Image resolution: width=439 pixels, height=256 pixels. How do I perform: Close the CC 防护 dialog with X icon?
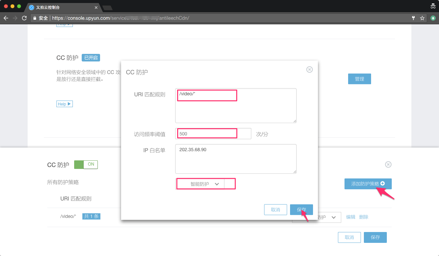click(x=309, y=69)
